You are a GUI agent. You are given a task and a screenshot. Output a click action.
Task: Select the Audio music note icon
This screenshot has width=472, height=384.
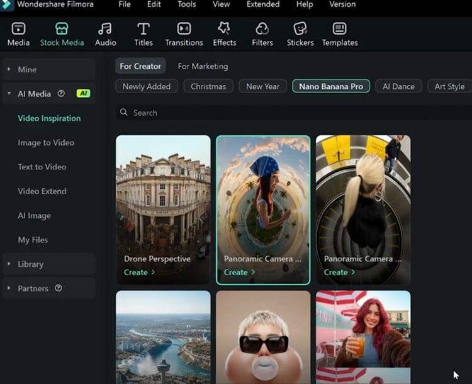[105, 29]
